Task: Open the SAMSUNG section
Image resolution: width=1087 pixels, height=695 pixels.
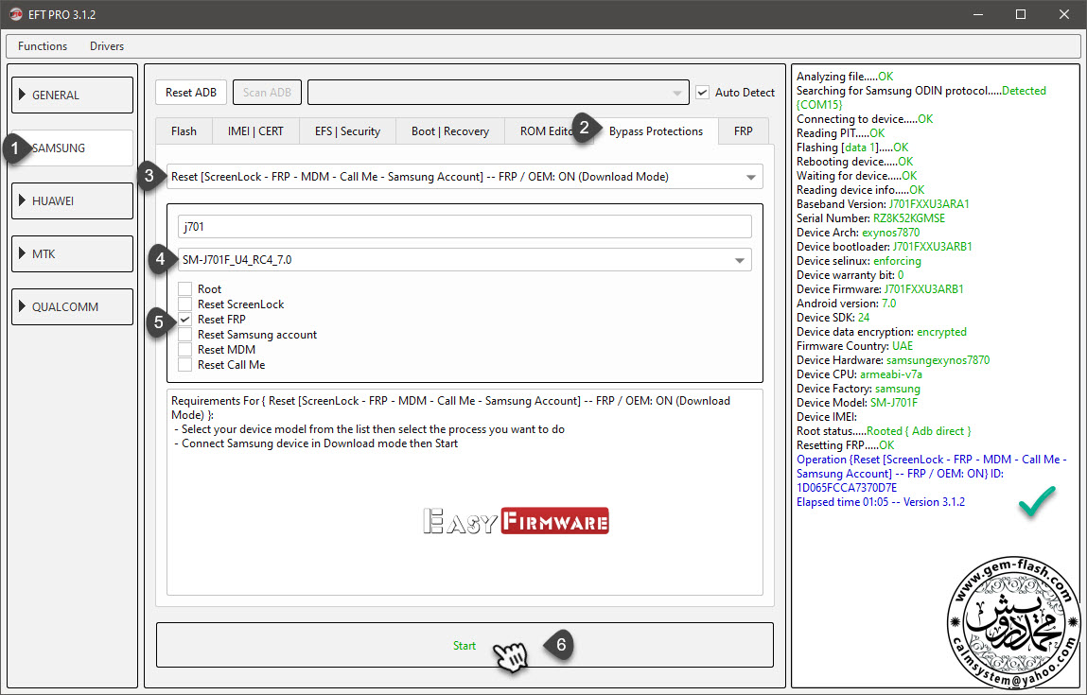Action: (x=72, y=148)
